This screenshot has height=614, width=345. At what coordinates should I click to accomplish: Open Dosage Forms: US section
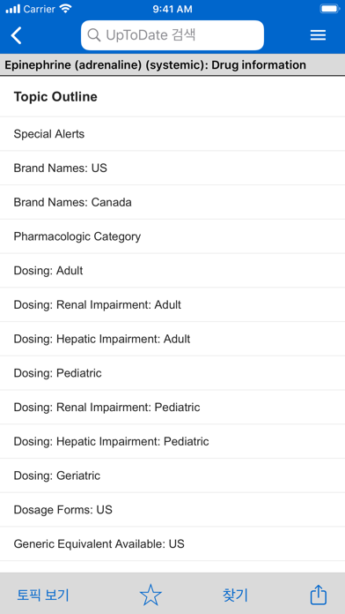(x=172, y=510)
